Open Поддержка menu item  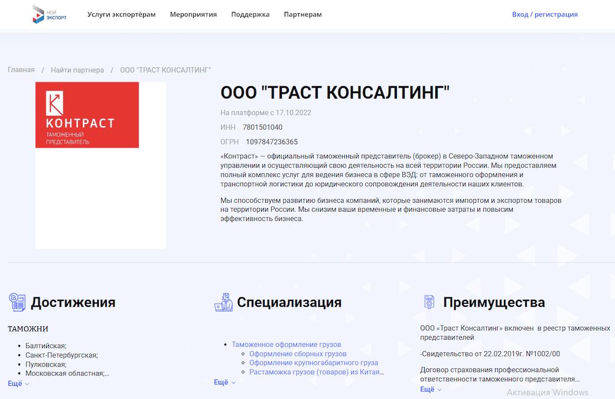250,15
